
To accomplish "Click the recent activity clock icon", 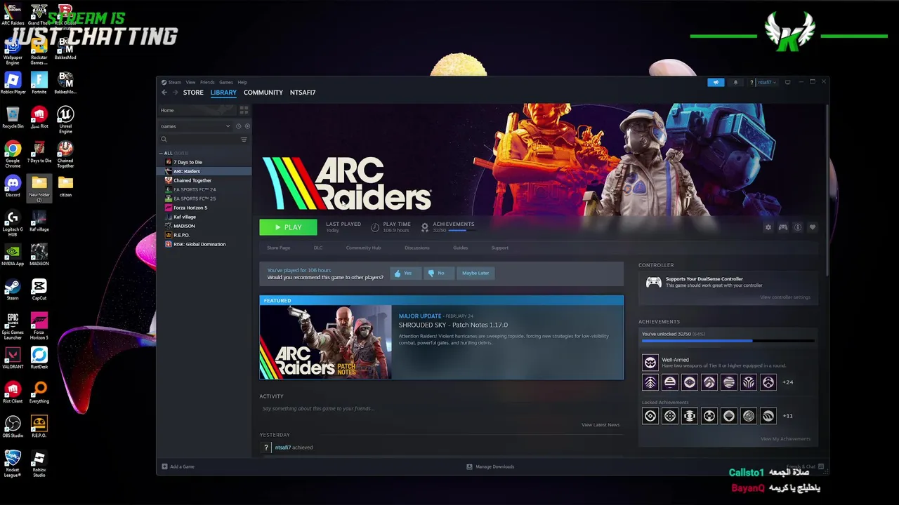I will [x=239, y=126].
